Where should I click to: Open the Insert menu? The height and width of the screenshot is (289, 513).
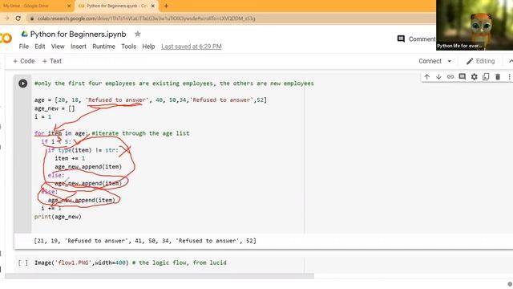(79, 47)
